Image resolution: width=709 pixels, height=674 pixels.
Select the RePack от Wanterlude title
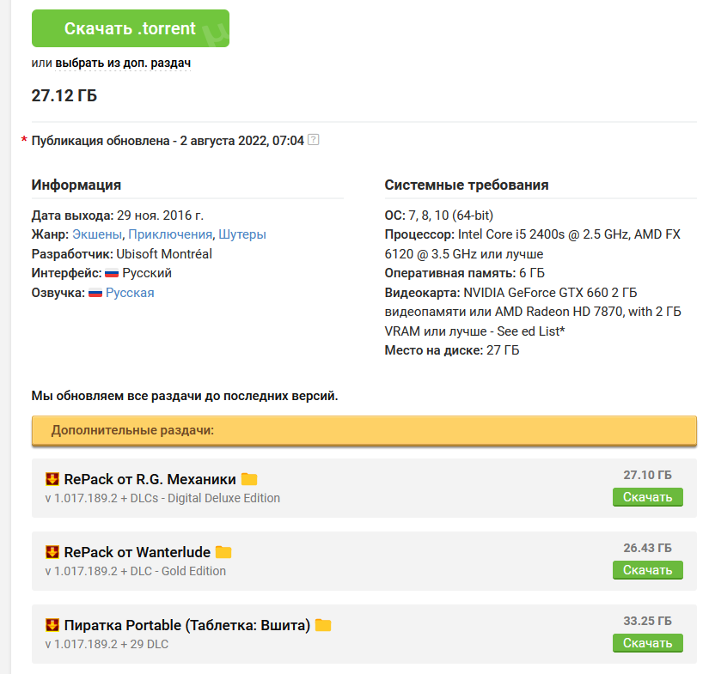click(138, 552)
